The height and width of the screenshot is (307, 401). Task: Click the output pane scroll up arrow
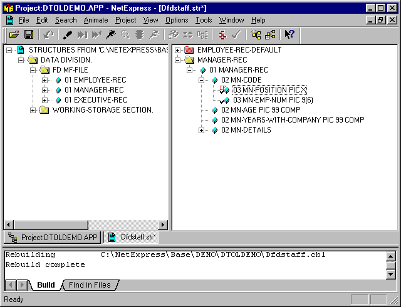click(x=390, y=256)
